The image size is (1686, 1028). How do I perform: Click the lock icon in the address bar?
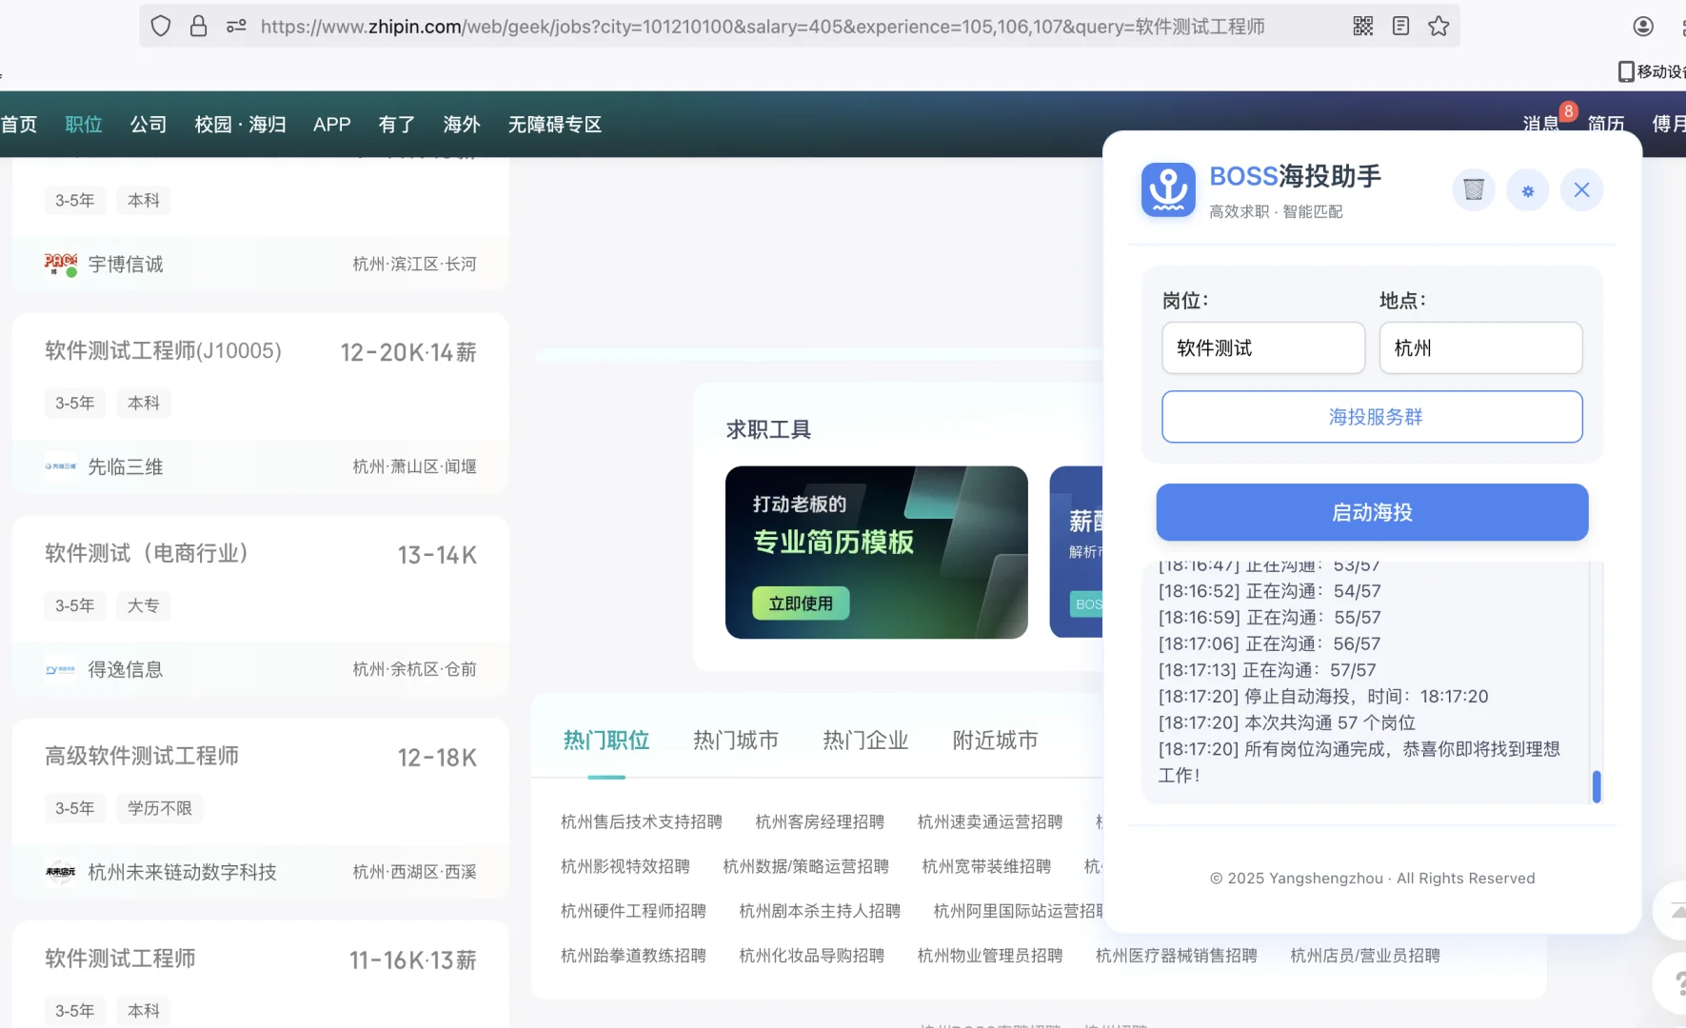click(198, 26)
